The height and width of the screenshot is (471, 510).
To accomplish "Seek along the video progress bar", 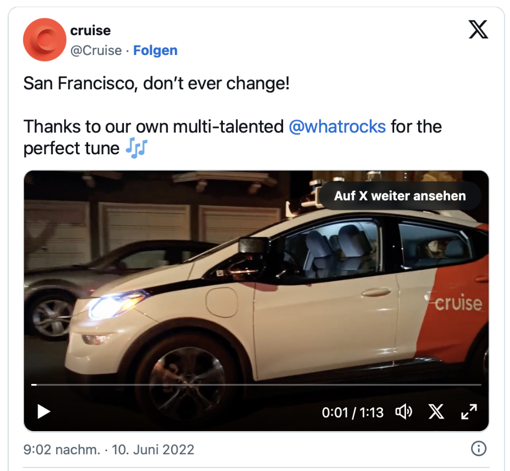I will [257, 384].
